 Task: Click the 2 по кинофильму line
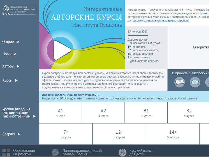click(139, 57)
